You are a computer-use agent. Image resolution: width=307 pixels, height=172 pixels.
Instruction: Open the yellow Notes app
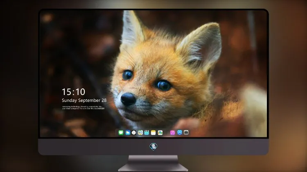(x=153, y=132)
